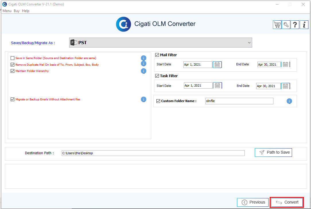
Task: Open calendar for Task Filter Start Date
Action: pyautogui.click(x=217, y=85)
